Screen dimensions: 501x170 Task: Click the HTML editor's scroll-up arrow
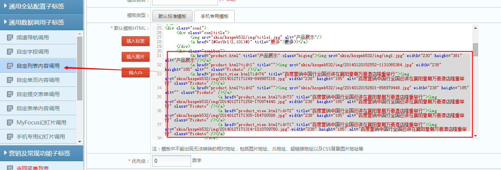(475, 28)
